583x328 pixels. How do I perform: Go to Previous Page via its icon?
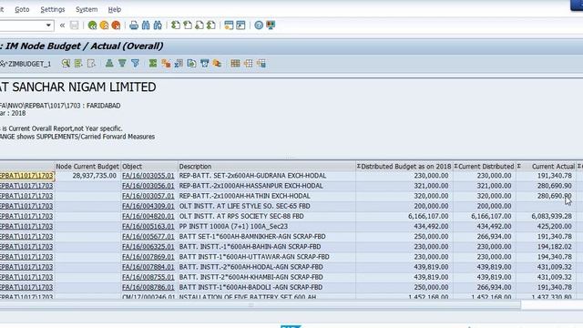point(188,26)
